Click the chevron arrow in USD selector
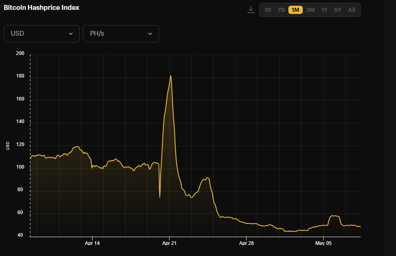Viewport: 396px width, 256px height. tap(71, 34)
